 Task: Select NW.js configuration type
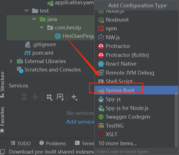(x=136, y=37)
